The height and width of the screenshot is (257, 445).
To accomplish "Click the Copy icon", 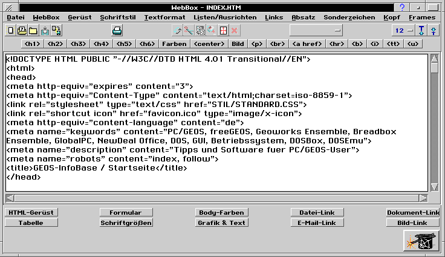I will tap(200, 30).
